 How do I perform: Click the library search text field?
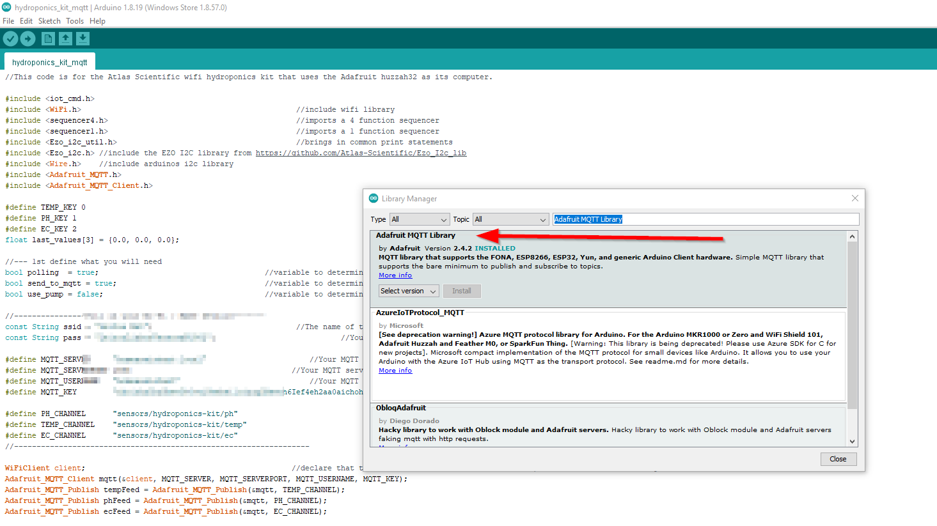705,219
